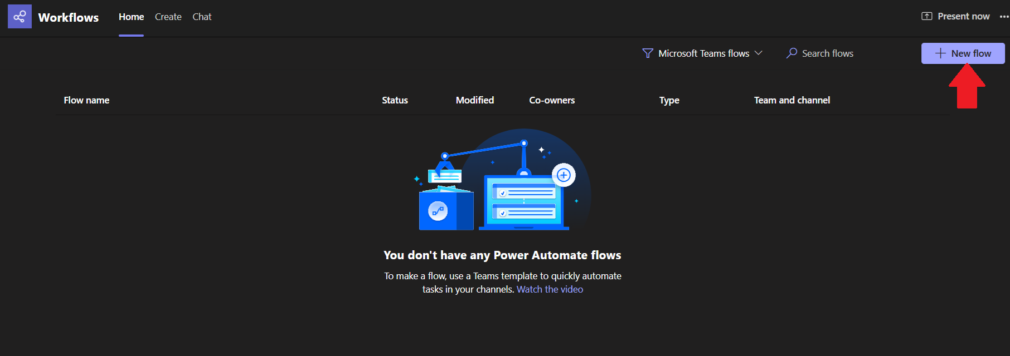The height and width of the screenshot is (356, 1010).
Task: Click the Team and channel column header
Action: click(792, 100)
